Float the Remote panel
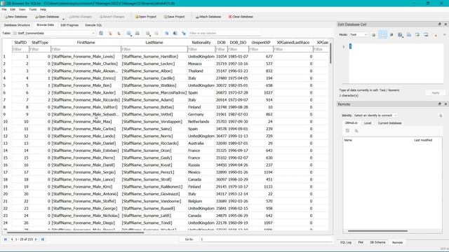 [x=440, y=104]
